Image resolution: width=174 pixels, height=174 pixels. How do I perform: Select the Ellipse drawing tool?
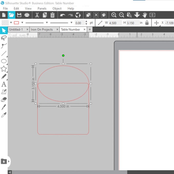pyautogui.click(x=4, y=61)
